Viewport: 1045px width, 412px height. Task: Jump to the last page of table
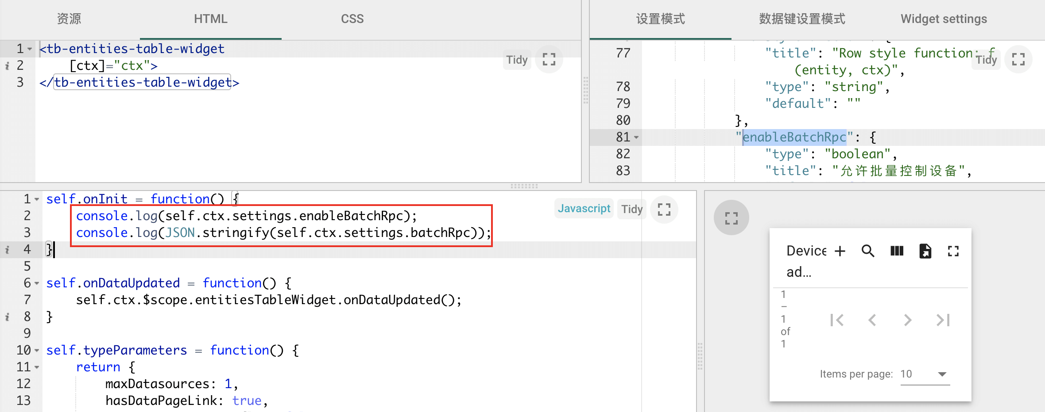tap(943, 320)
